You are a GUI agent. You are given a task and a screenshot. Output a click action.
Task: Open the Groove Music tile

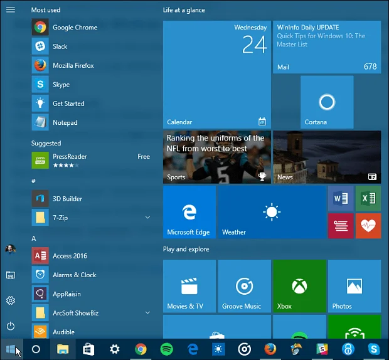pyautogui.click(x=244, y=286)
